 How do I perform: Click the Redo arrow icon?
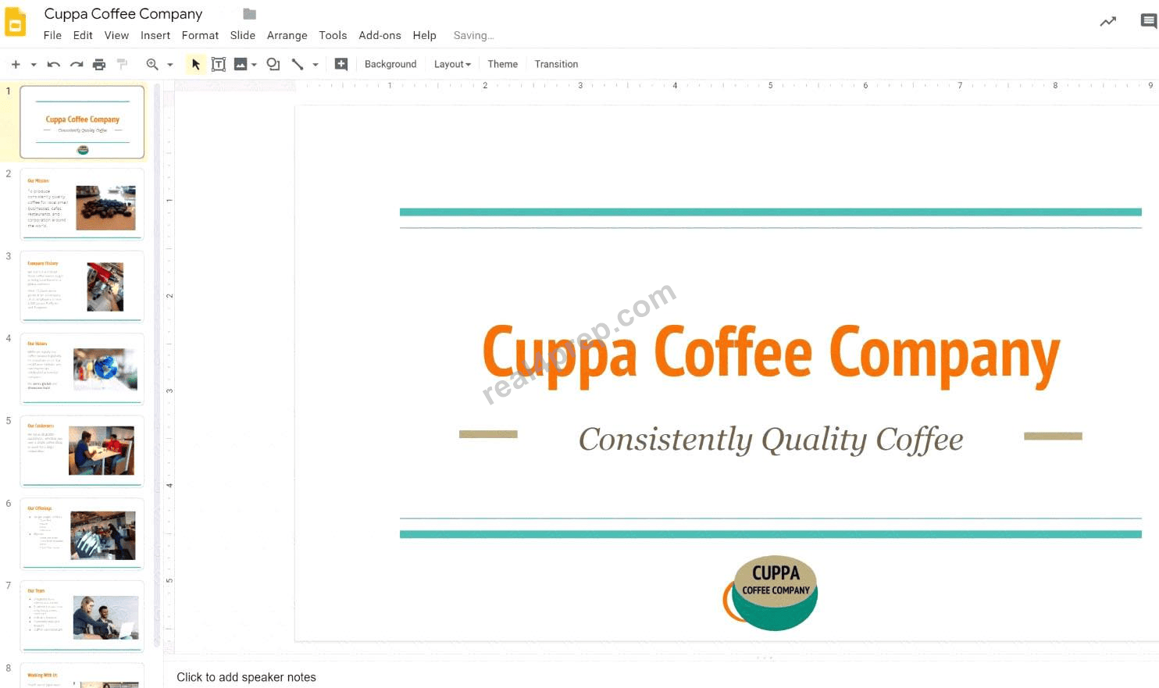click(77, 65)
